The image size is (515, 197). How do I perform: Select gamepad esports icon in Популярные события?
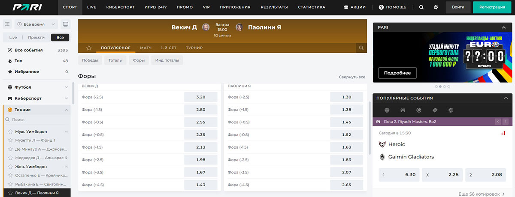(x=403, y=110)
